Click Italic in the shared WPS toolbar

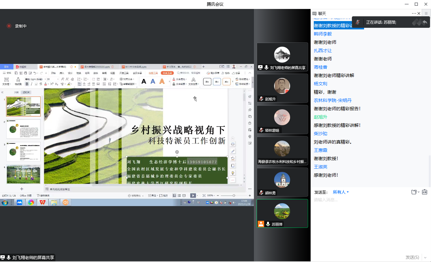[x=31, y=84]
